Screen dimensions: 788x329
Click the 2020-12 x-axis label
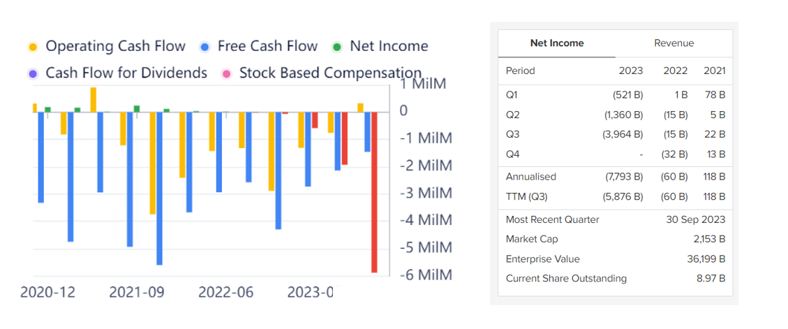click(47, 292)
